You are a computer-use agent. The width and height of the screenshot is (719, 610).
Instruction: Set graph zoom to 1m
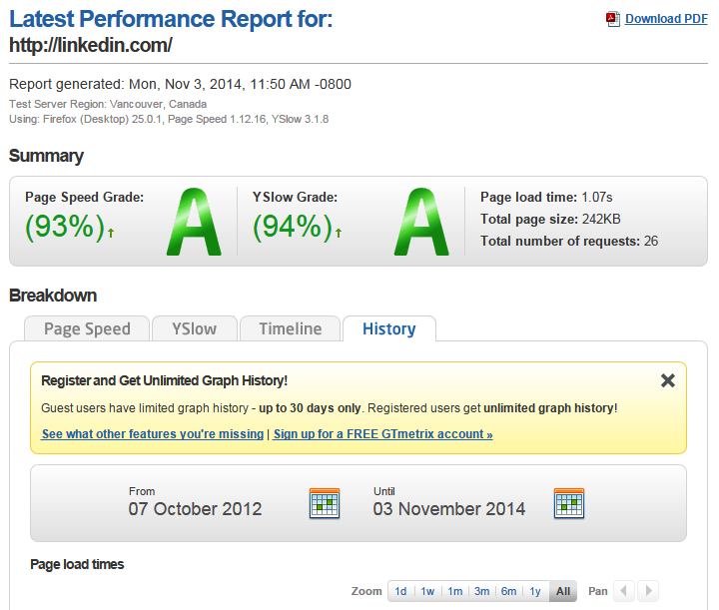pyautogui.click(x=454, y=591)
